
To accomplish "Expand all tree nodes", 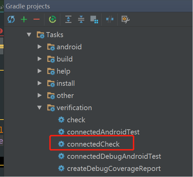I will click(68, 19).
